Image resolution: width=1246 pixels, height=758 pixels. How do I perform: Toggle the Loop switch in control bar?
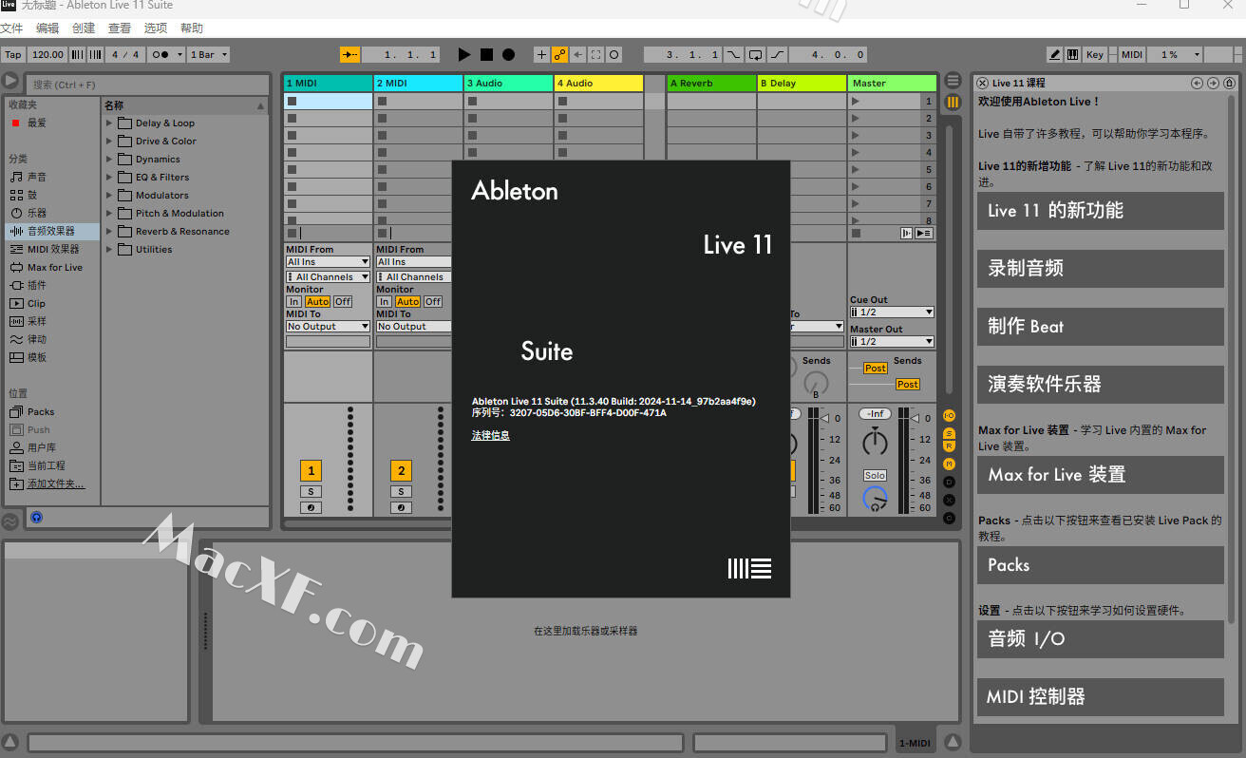click(x=756, y=55)
